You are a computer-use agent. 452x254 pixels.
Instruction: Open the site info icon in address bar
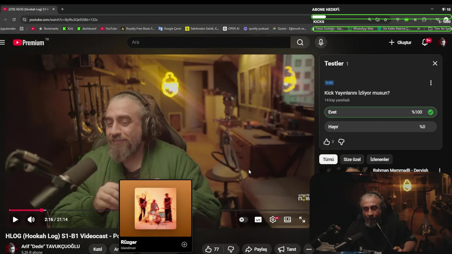pos(24,20)
